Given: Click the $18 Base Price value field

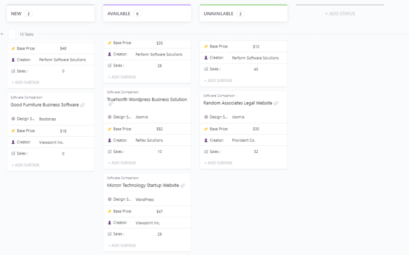Looking at the screenshot, I should pyautogui.click(x=63, y=131).
